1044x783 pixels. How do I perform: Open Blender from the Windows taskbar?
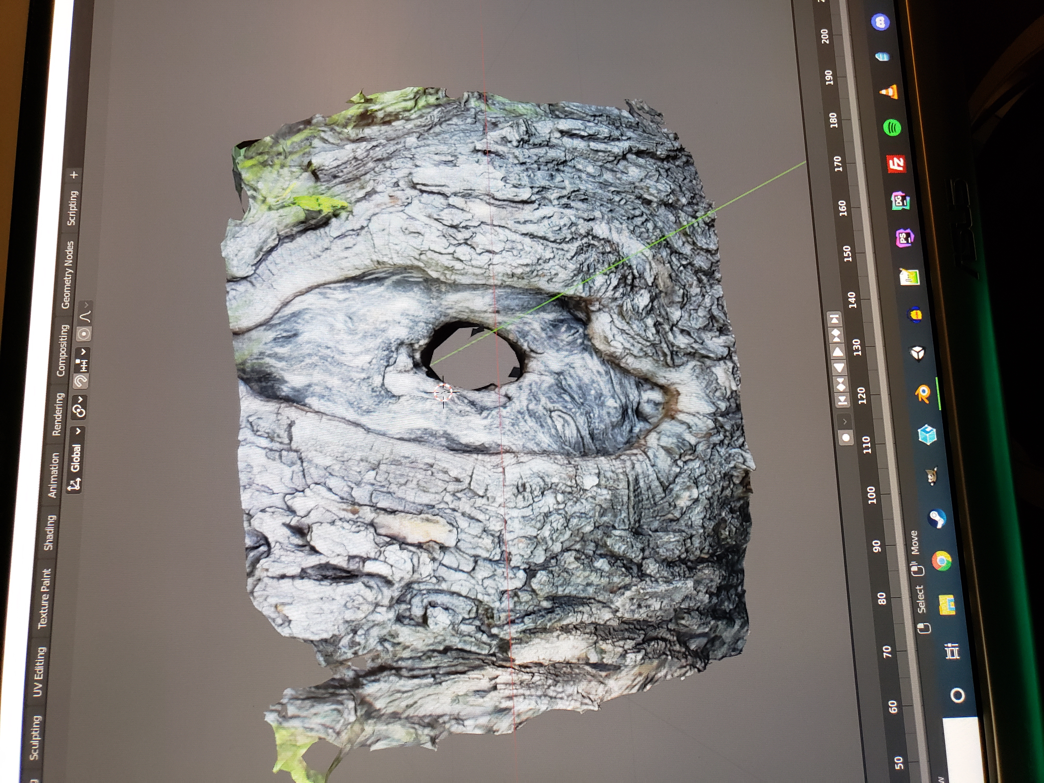coord(922,394)
